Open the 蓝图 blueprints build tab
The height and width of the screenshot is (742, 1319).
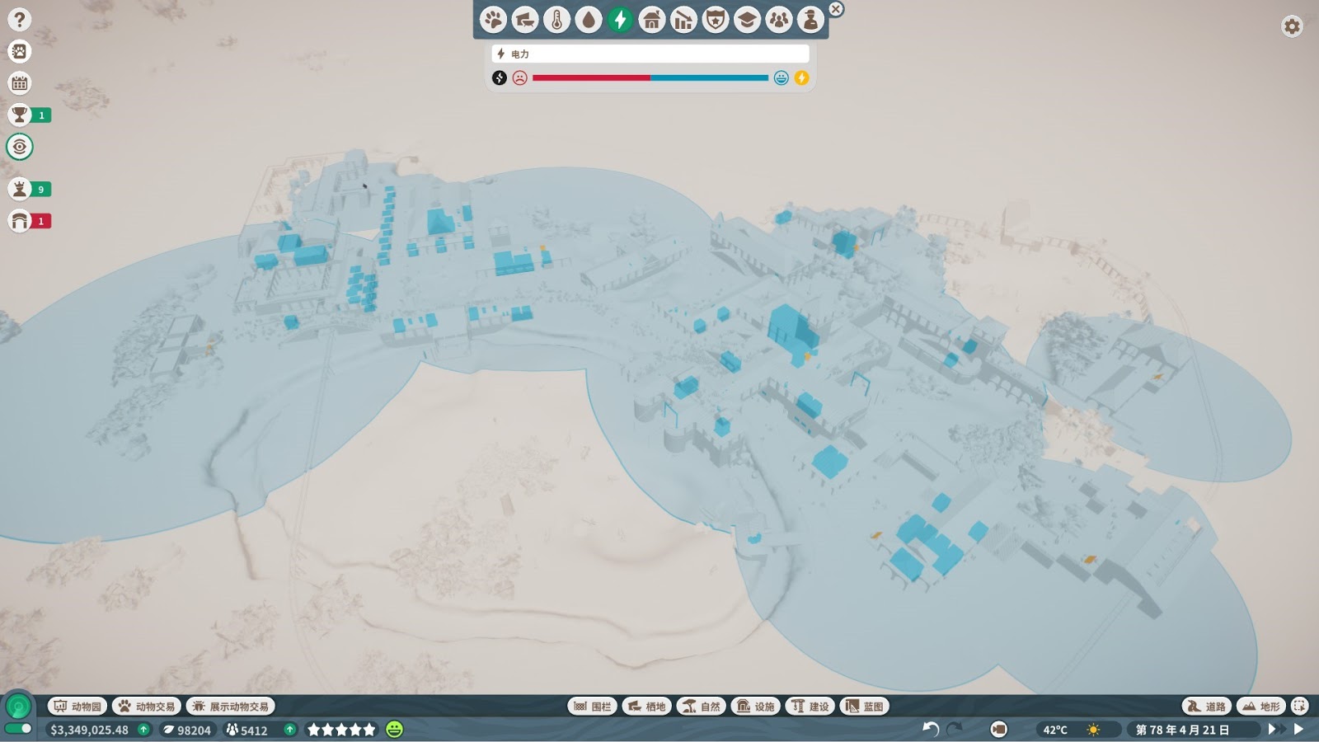864,707
